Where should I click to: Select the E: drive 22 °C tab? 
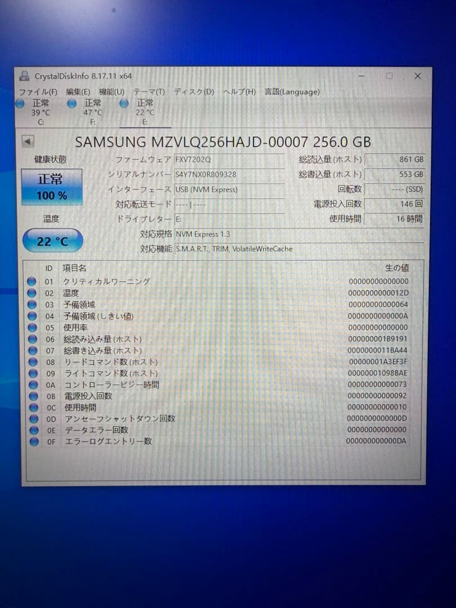coord(145,113)
